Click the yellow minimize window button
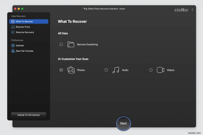The image size is (203, 135). [19, 9]
